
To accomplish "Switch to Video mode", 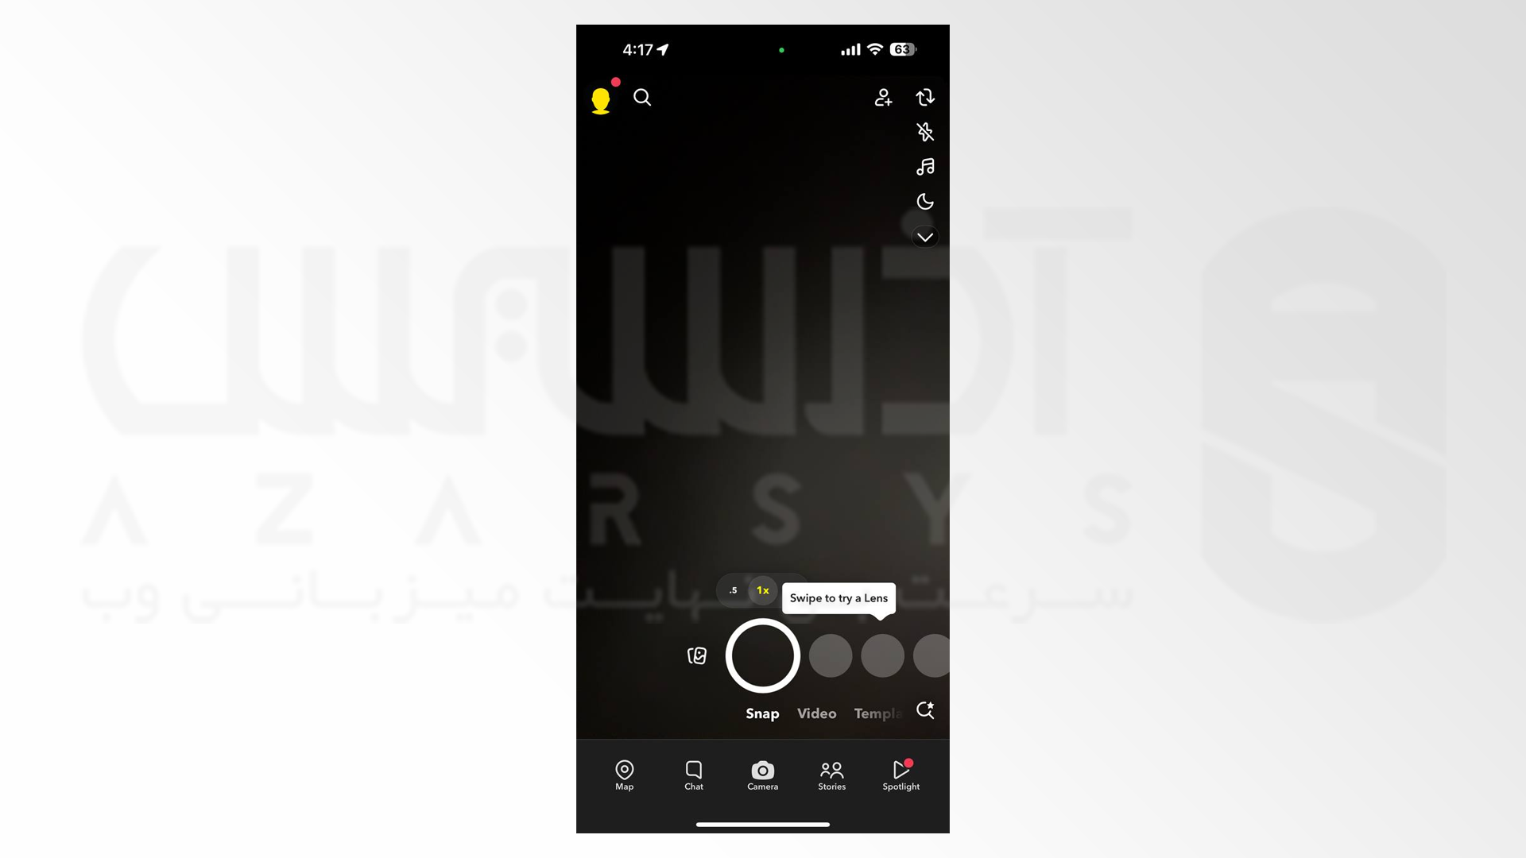I will point(816,713).
